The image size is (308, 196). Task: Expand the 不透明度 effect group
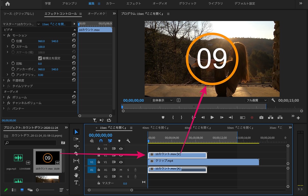tap(4, 80)
